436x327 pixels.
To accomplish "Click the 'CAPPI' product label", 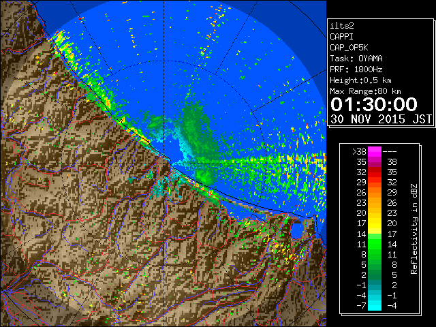I will [x=341, y=37].
